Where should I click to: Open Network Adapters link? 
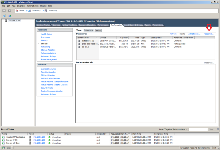[x=48, y=53]
